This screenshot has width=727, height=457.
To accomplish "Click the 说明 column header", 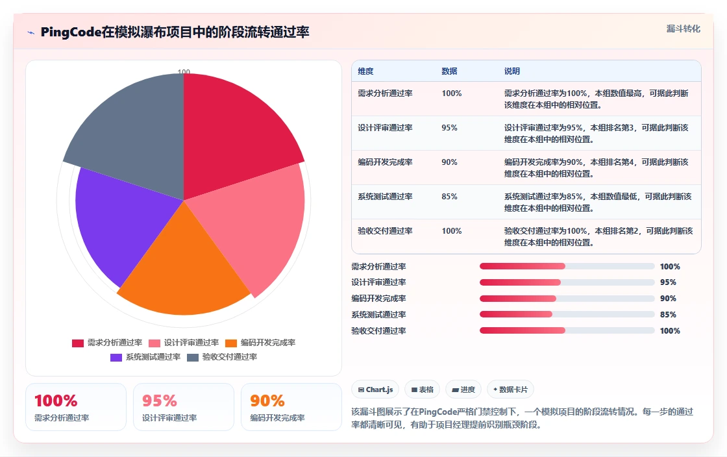I will 512,71.
